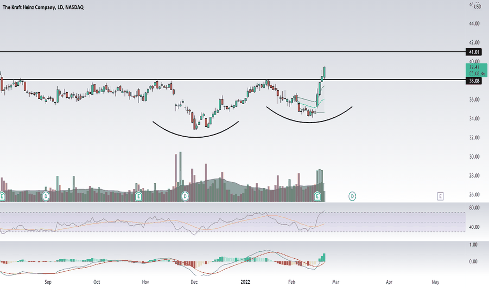Click the 32.00 price axis label
489x288 pixels.
(x=474, y=138)
